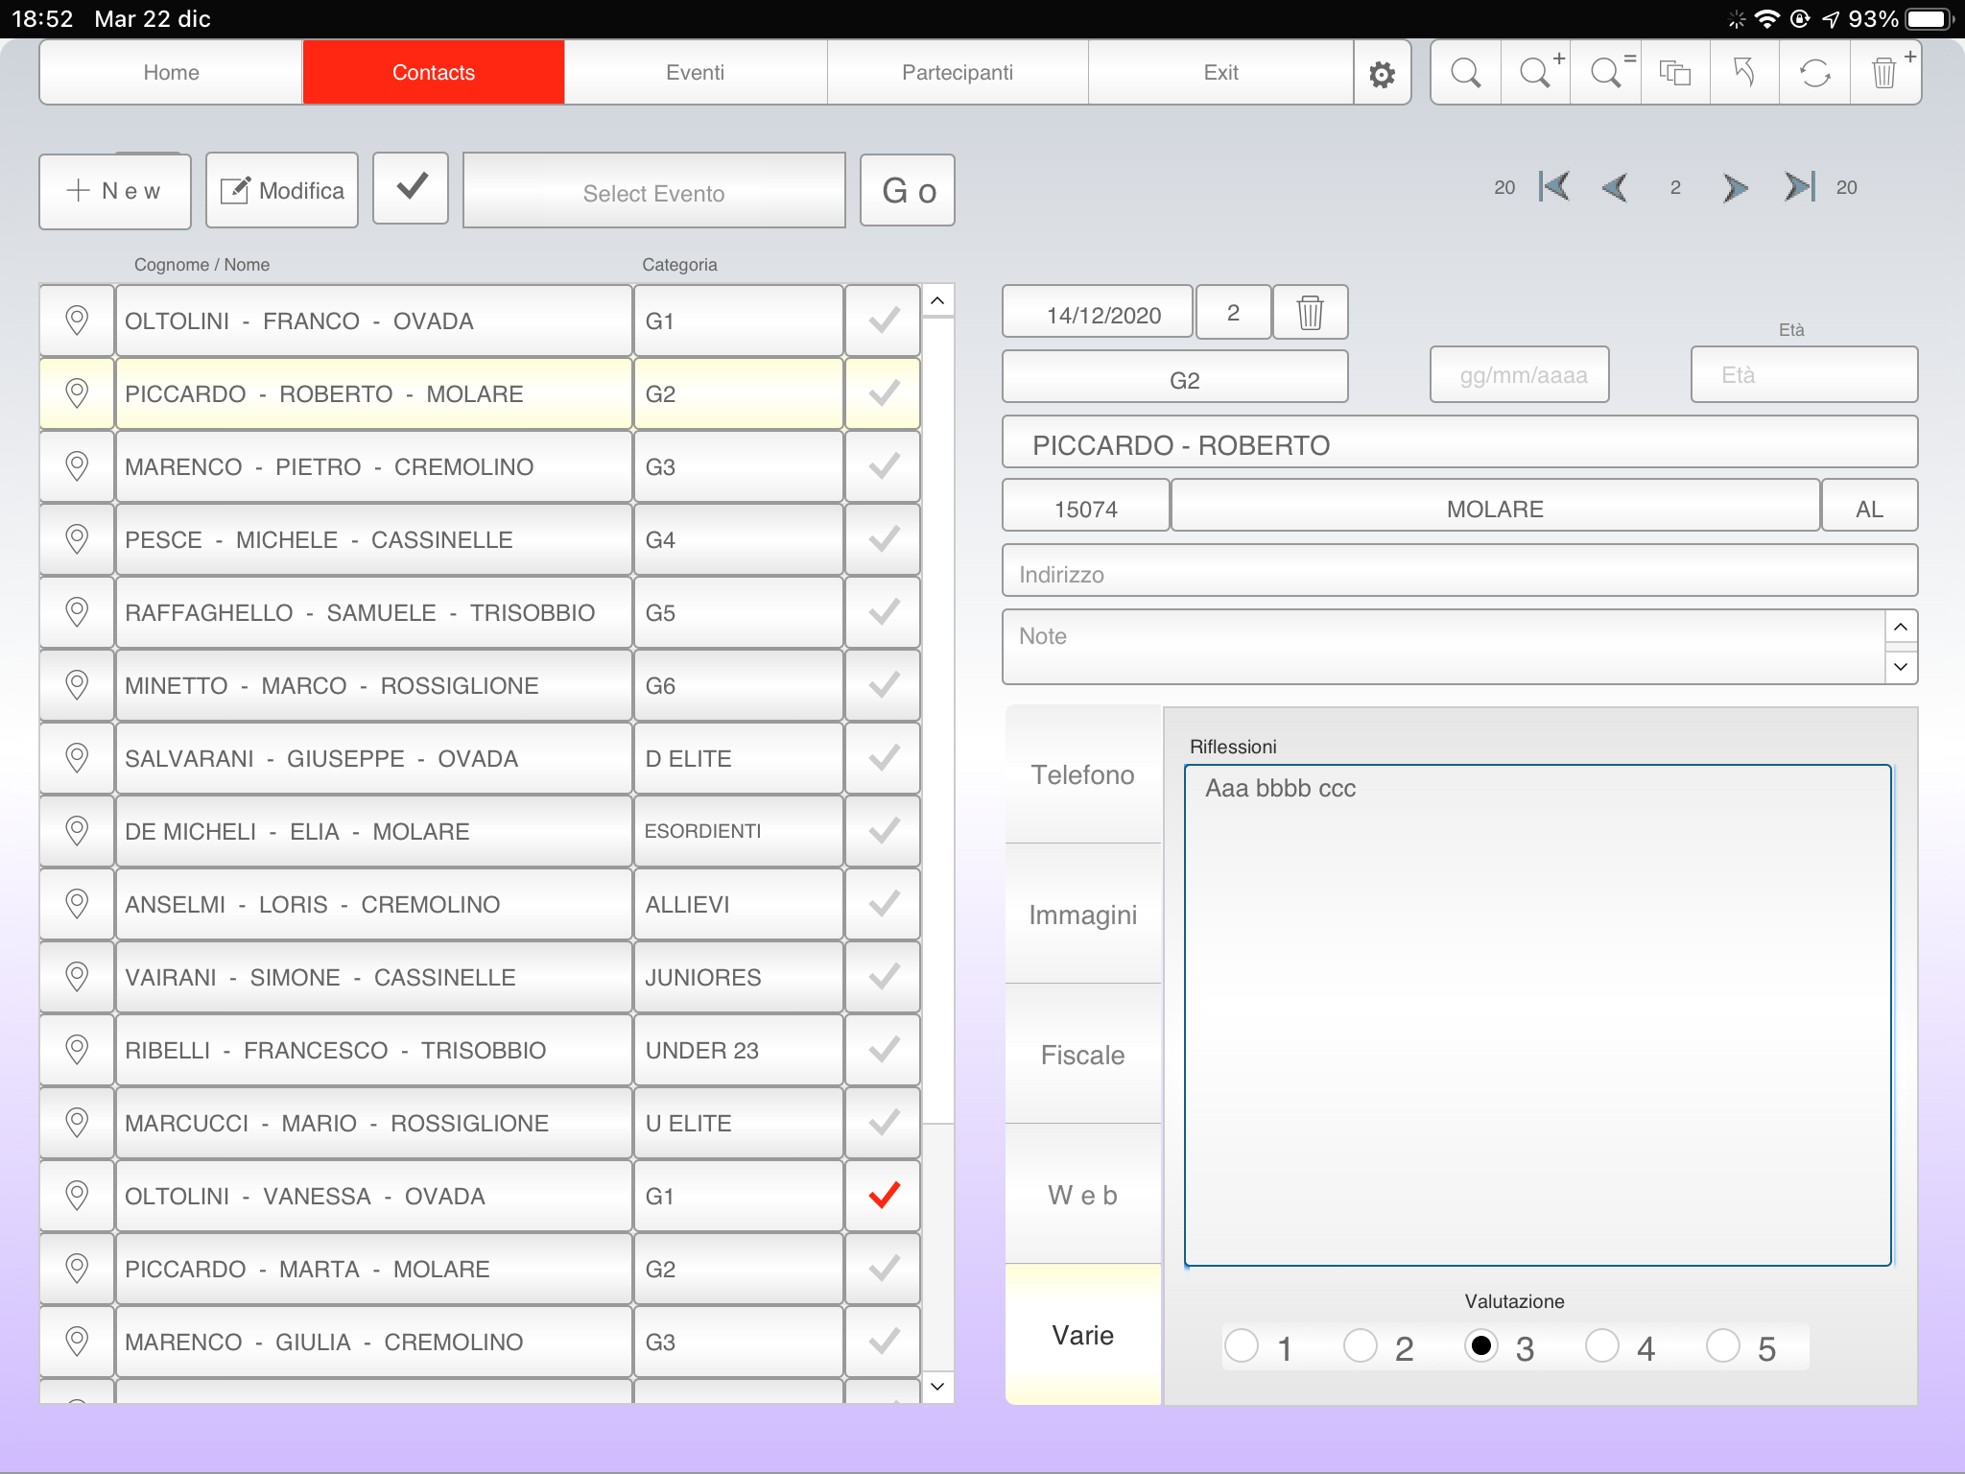This screenshot has width=1965, height=1474.
Task: Open the Telefono side tab
Action: click(x=1082, y=774)
